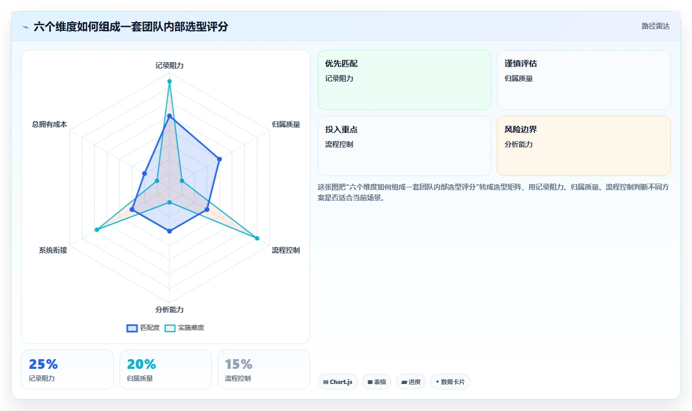This screenshot has width=692, height=411.
Task: Click the 流程控制 radar axis label
Action: click(x=286, y=250)
